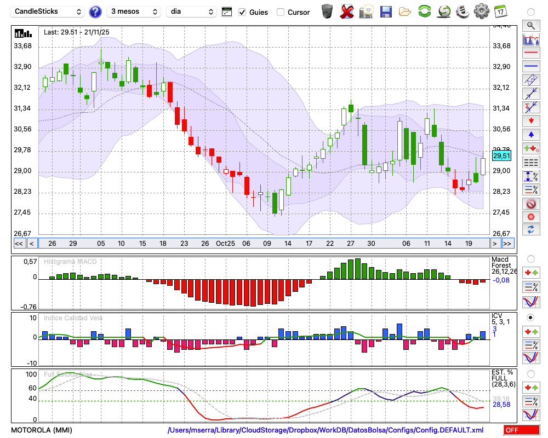Click the magnifier zoom tool
Screen dimensions: 548x438
tap(530, 25)
